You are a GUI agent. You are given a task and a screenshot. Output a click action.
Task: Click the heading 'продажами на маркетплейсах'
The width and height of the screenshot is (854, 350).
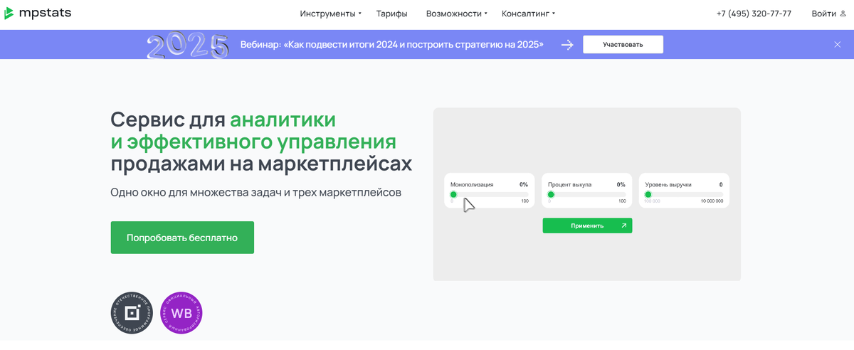(x=261, y=164)
